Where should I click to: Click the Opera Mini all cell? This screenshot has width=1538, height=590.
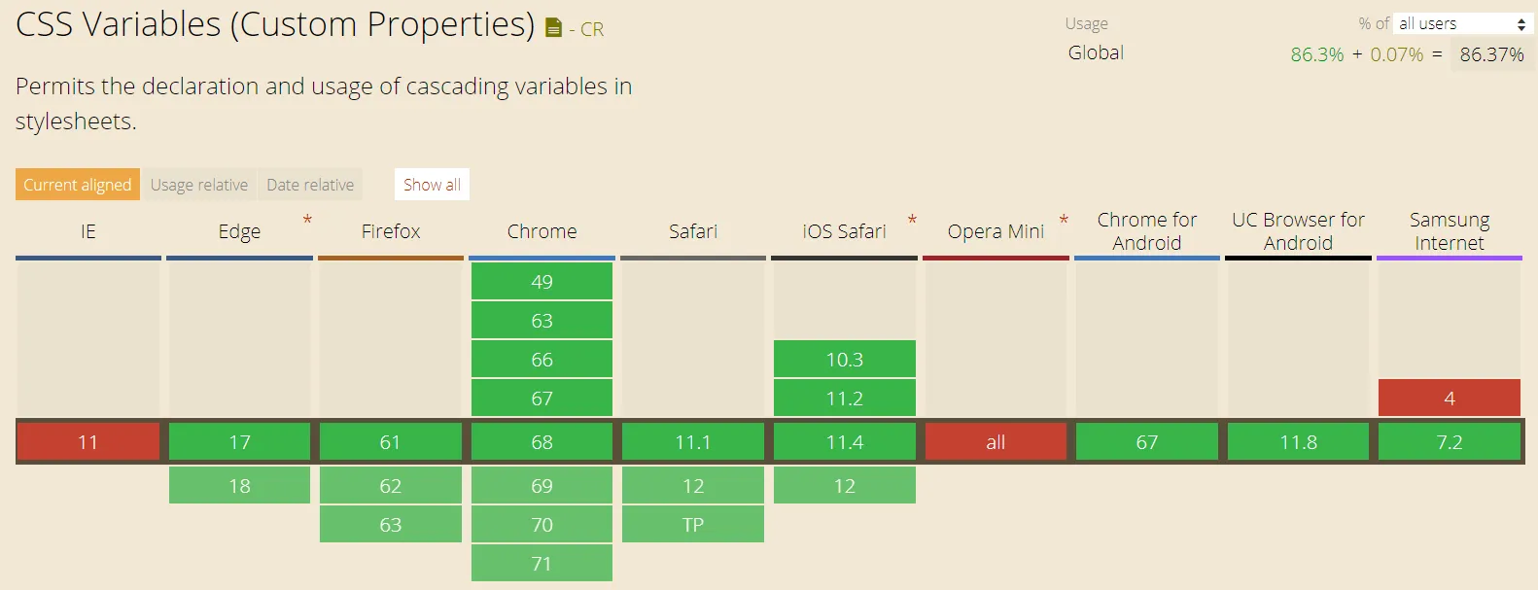[x=995, y=441]
